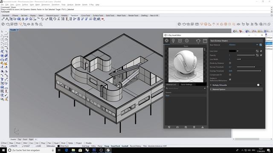Click the save icon below material list

pos(186,127)
